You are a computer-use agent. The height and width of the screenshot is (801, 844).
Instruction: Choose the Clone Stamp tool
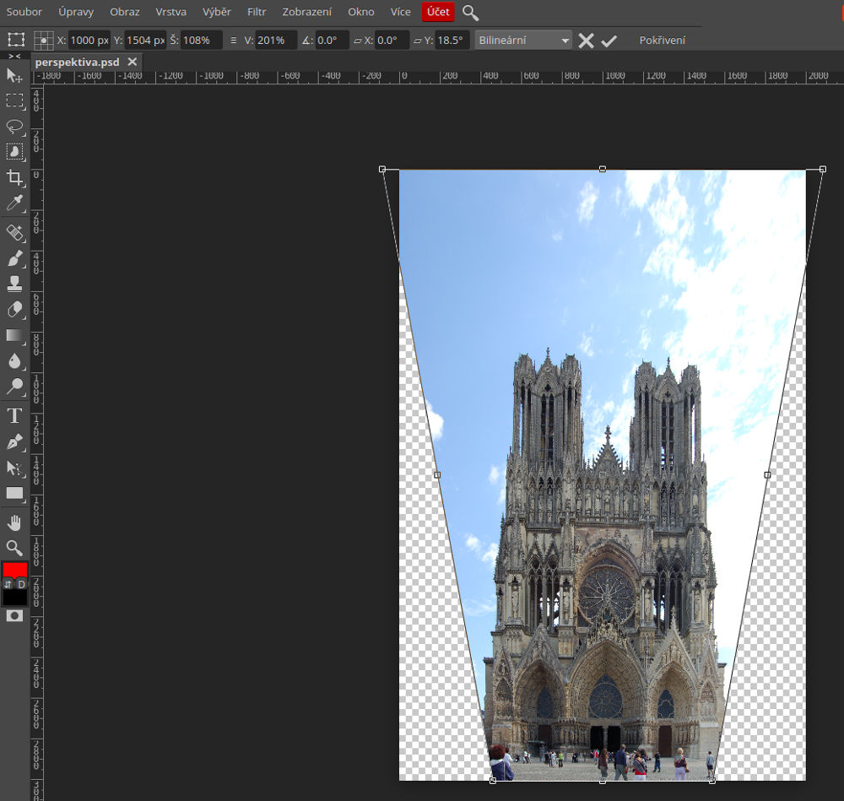[x=14, y=284]
